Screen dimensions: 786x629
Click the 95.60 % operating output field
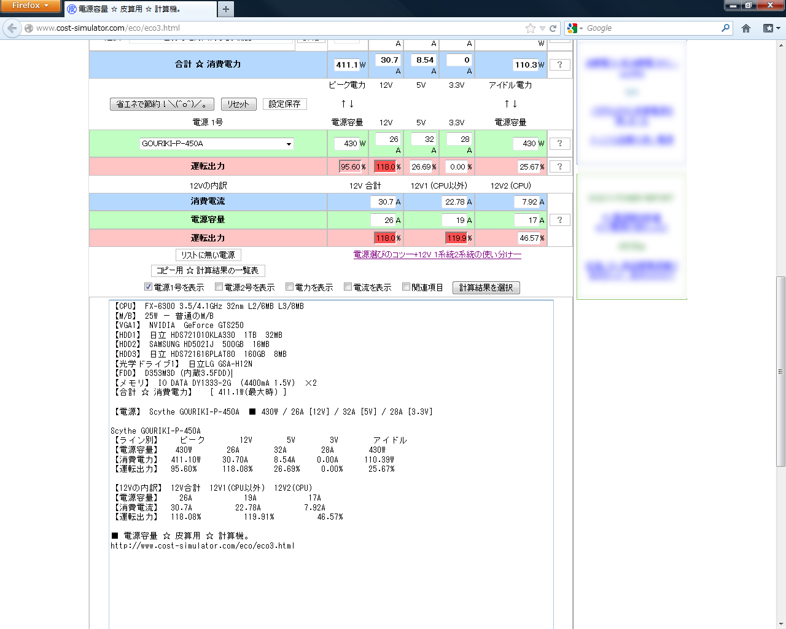[x=350, y=166]
